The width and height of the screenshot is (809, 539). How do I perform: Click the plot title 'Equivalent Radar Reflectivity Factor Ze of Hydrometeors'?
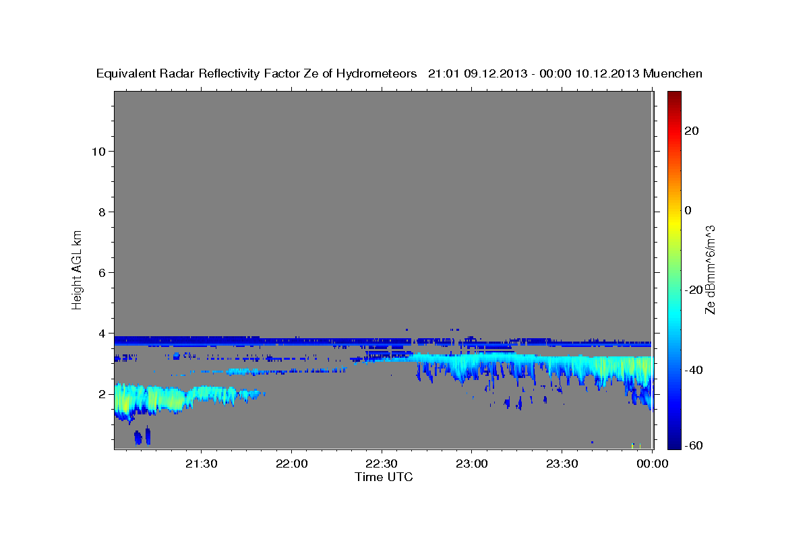pyautogui.click(x=257, y=73)
